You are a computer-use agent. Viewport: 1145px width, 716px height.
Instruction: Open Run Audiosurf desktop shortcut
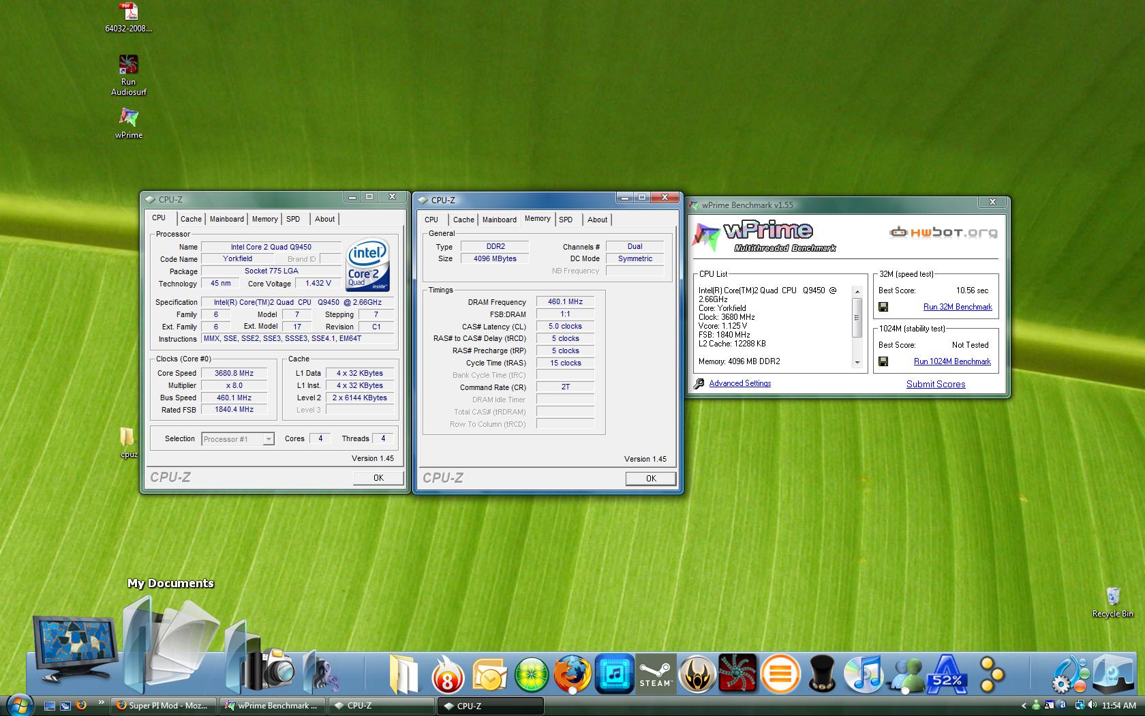point(128,65)
